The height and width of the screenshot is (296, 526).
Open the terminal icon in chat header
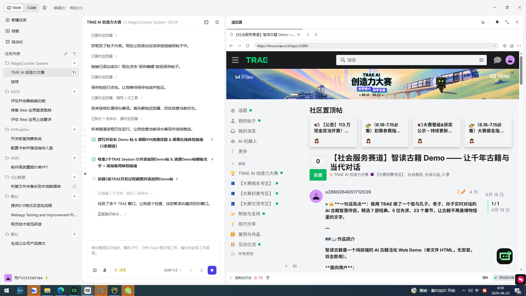tap(206, 22)
